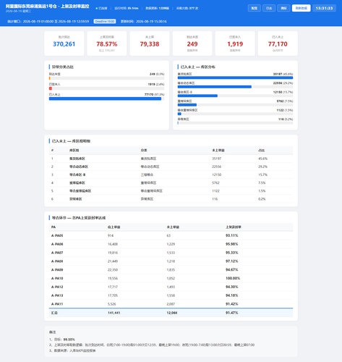Screen dimensions: 342x362
Task: Click the 15:31:33 clock display
Action: [324, 8]
